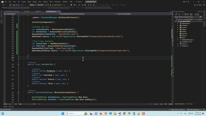The image size is (206, 116).
Task: Open the type navigation dropdown frmDashboard
Action: click(87, 14)
